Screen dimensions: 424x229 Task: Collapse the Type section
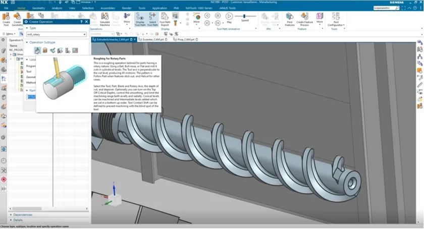[x=27, y=28]
